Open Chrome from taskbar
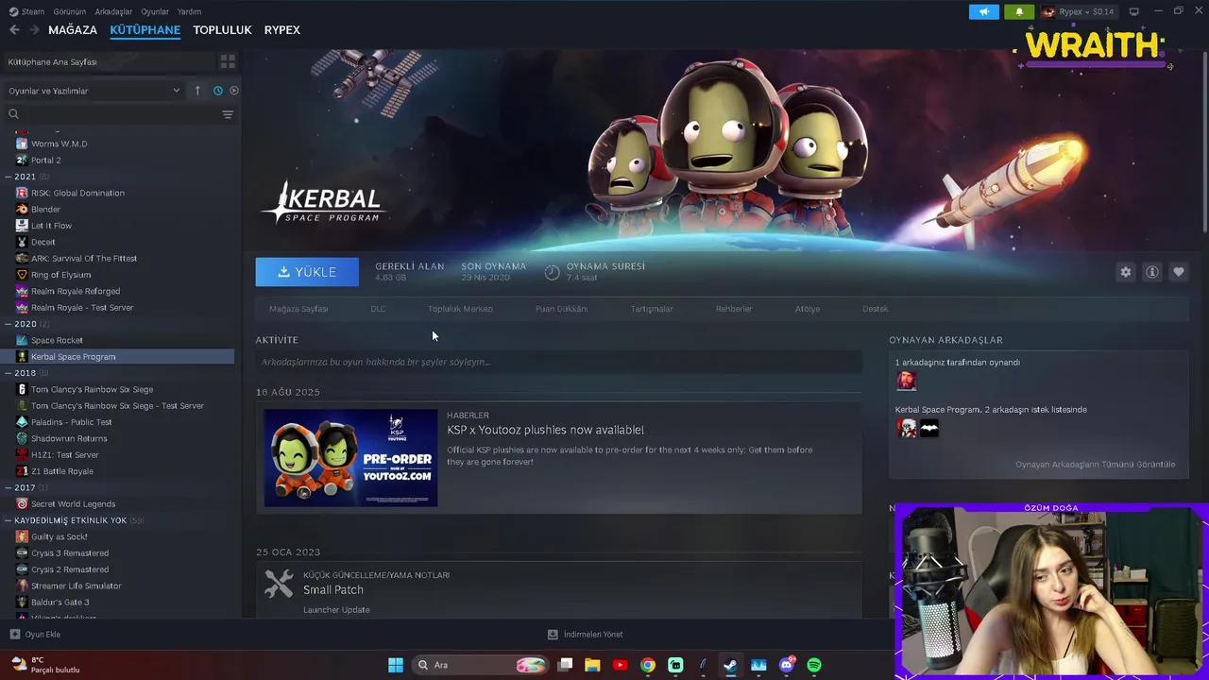 [x=647, y=665]
